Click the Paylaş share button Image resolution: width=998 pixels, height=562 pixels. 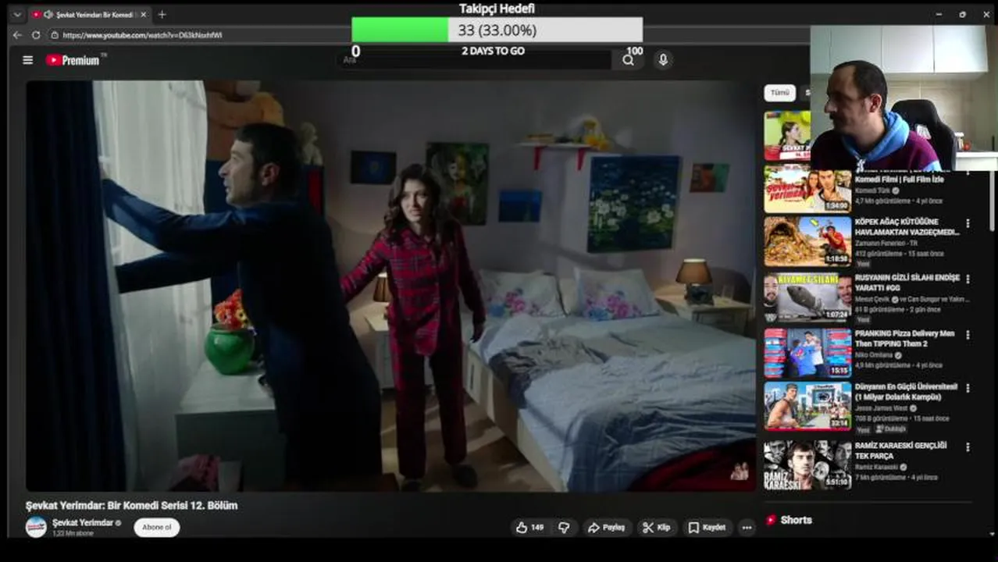tap(606, 528)
